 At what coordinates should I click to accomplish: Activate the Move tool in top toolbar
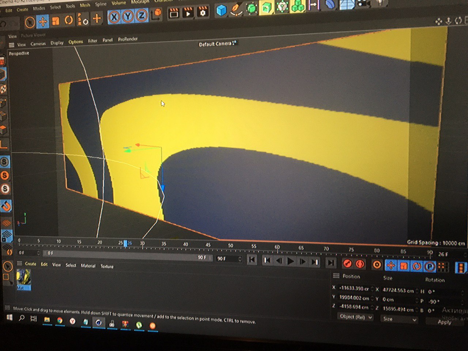coord(42,22)
